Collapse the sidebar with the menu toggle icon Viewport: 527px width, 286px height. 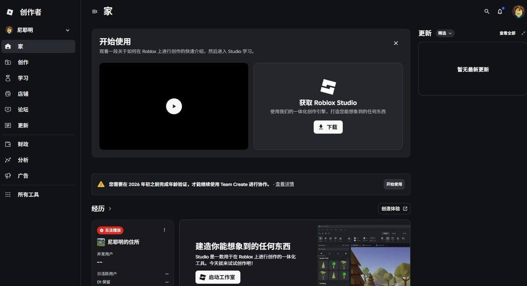(x=95, y=12)
